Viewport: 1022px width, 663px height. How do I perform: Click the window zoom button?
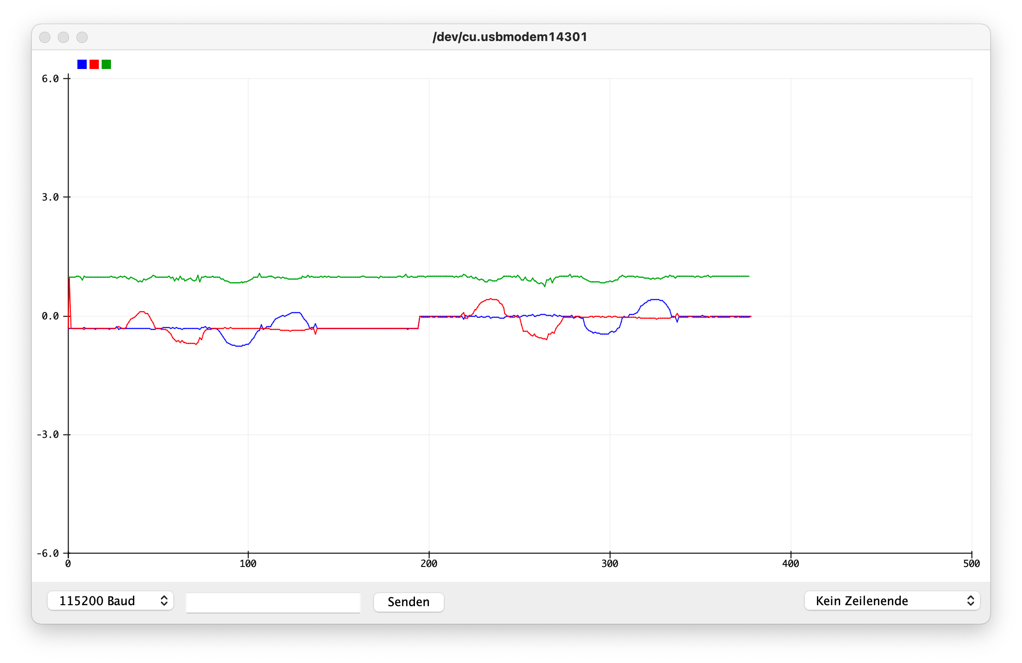coord(82,37)
